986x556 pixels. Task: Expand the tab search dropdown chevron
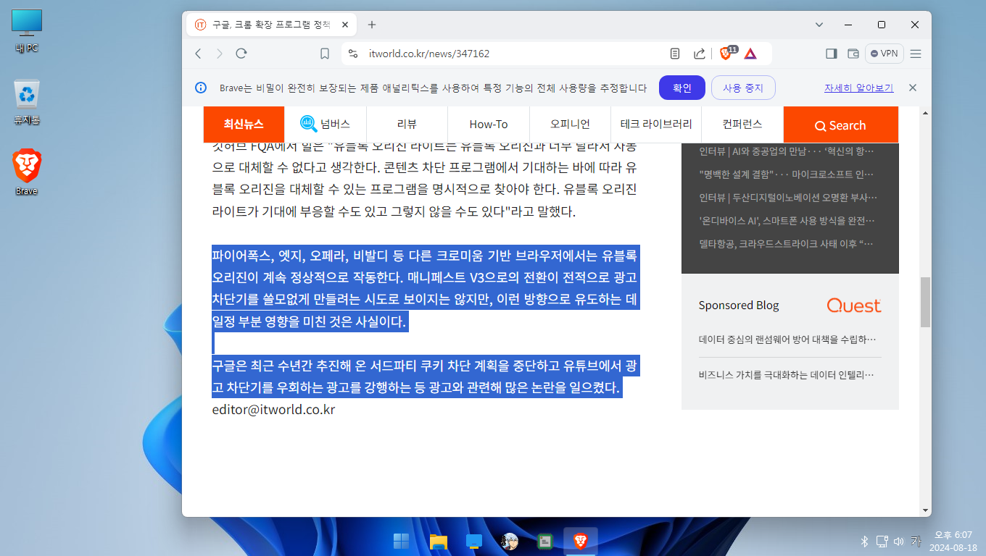(x=819, y=25)
